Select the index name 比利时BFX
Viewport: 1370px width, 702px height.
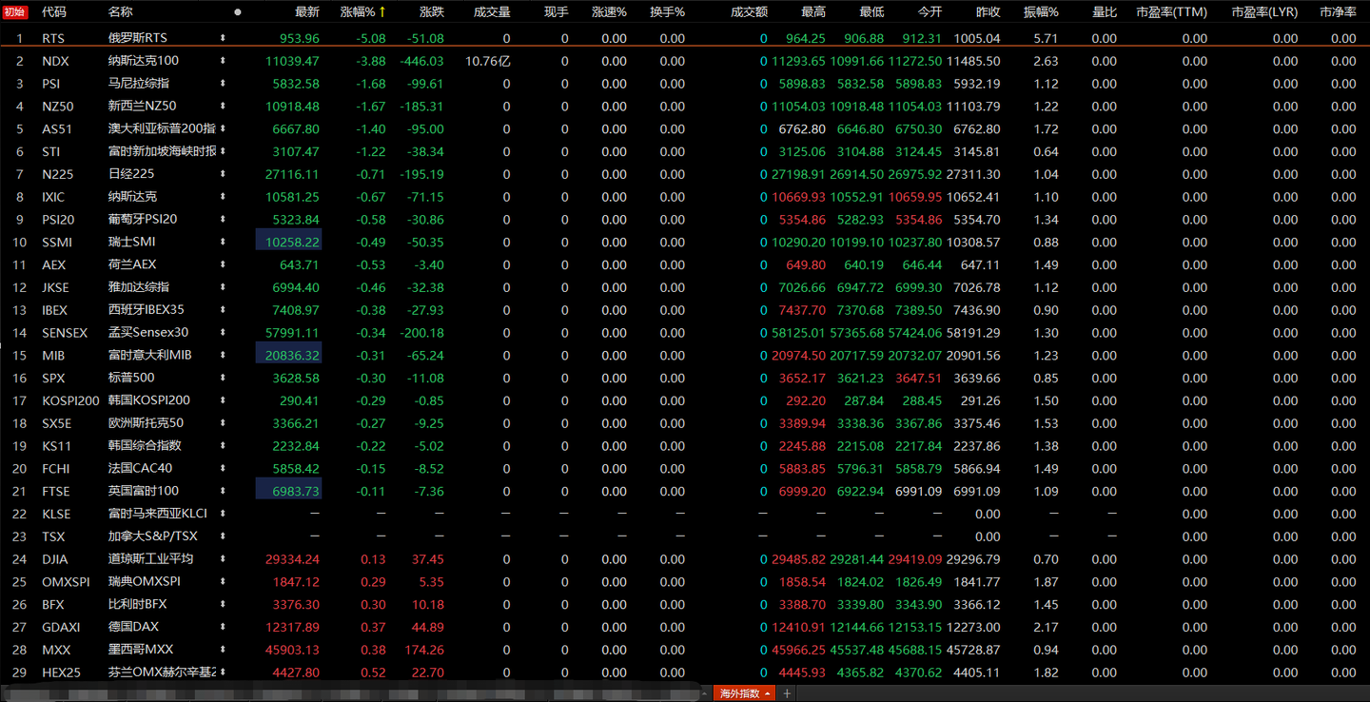coord(137,604)
